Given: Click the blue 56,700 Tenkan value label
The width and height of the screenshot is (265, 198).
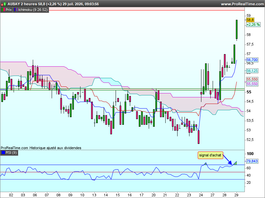Looking at the screenshot, I should coord(252,60).
